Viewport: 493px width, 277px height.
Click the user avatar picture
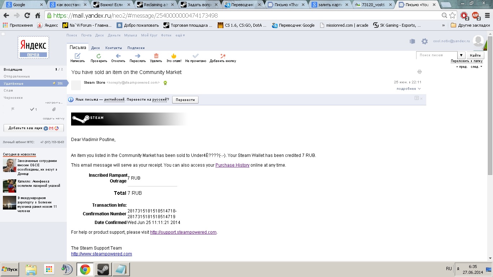478,41
